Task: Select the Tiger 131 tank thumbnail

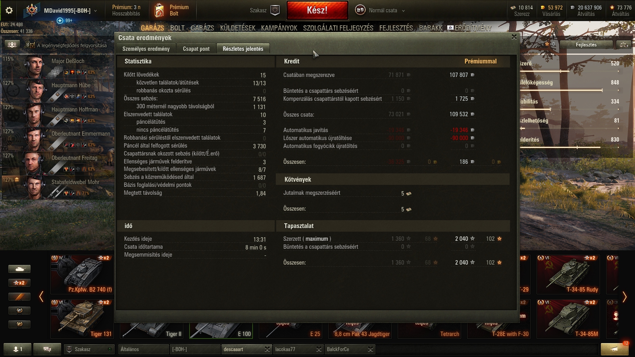Action: [82, 319]
